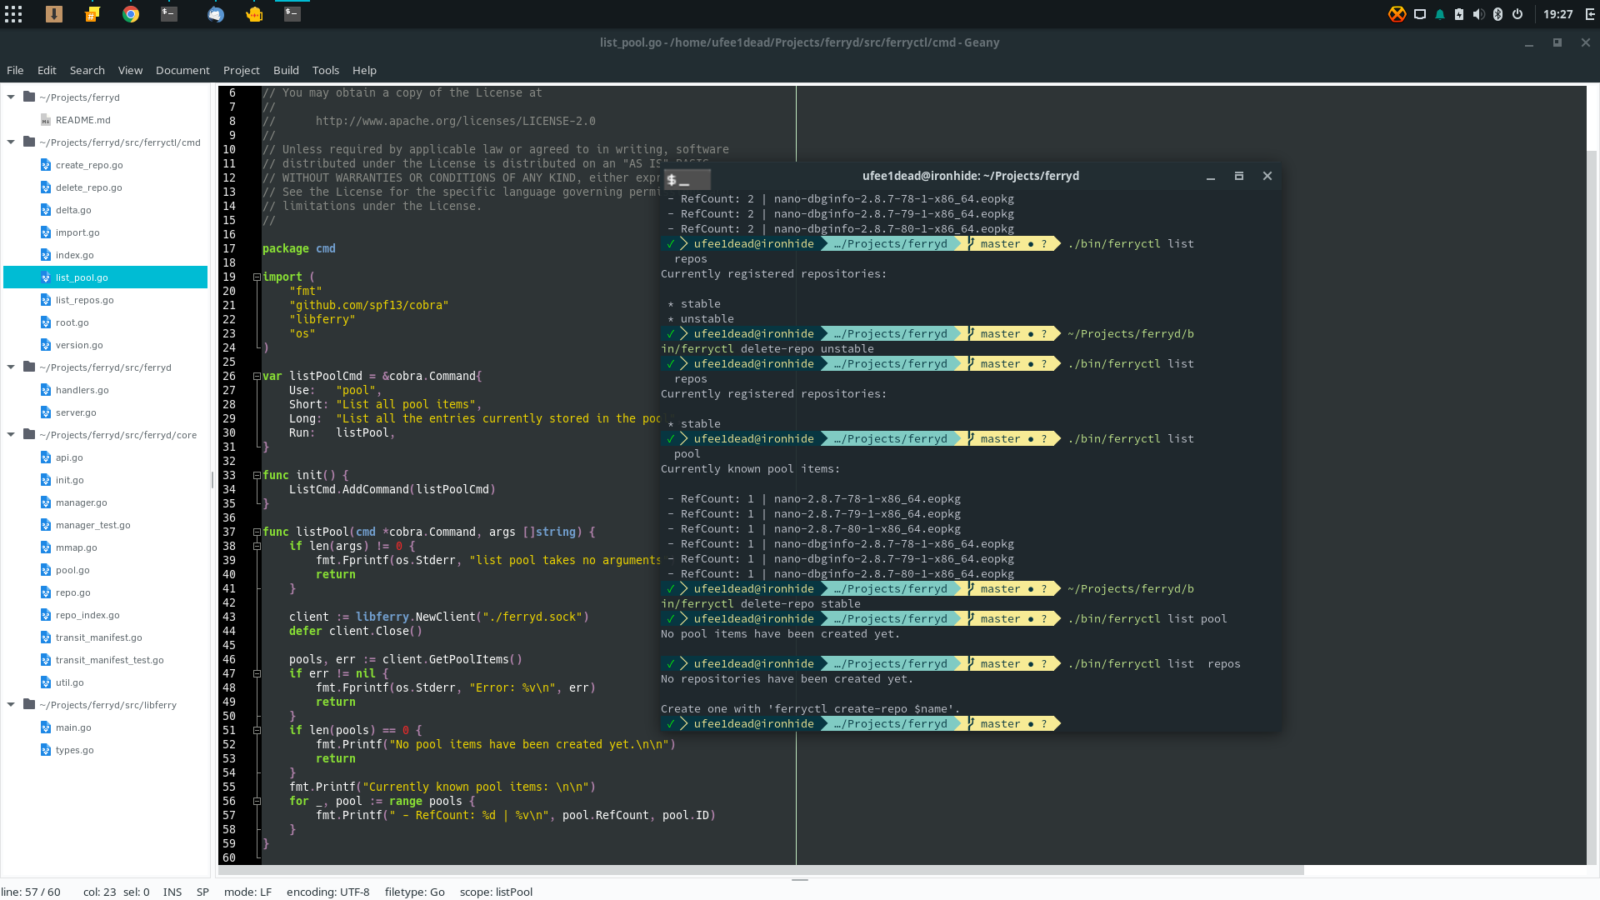Open Bluetooth settings from tray

click(1497, 14)
